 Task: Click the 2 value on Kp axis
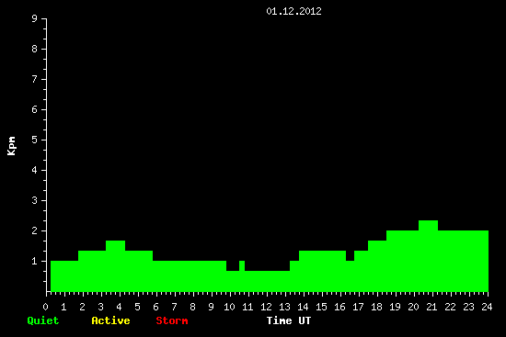(35, 230)
